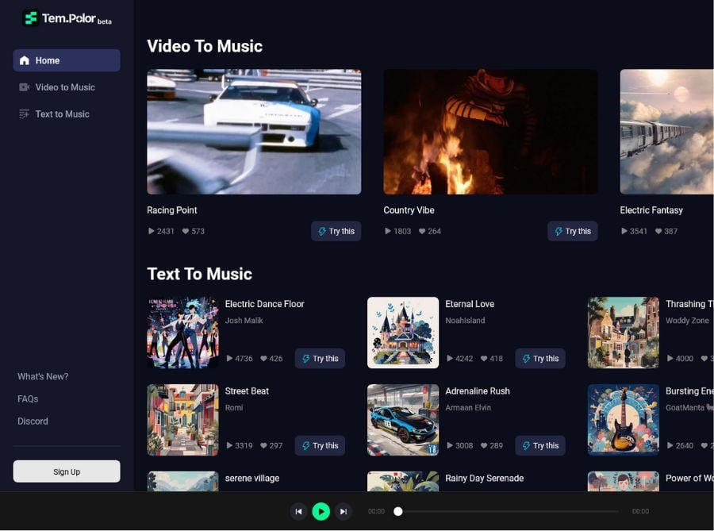Skip to the previous track
This screenshot has height=531, width=714.
tap(298, 512)
